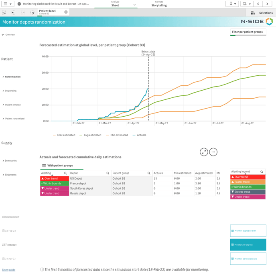The image size is (276, 277).
Task: Open the smart search selection tool
Action: coord(4,13)
